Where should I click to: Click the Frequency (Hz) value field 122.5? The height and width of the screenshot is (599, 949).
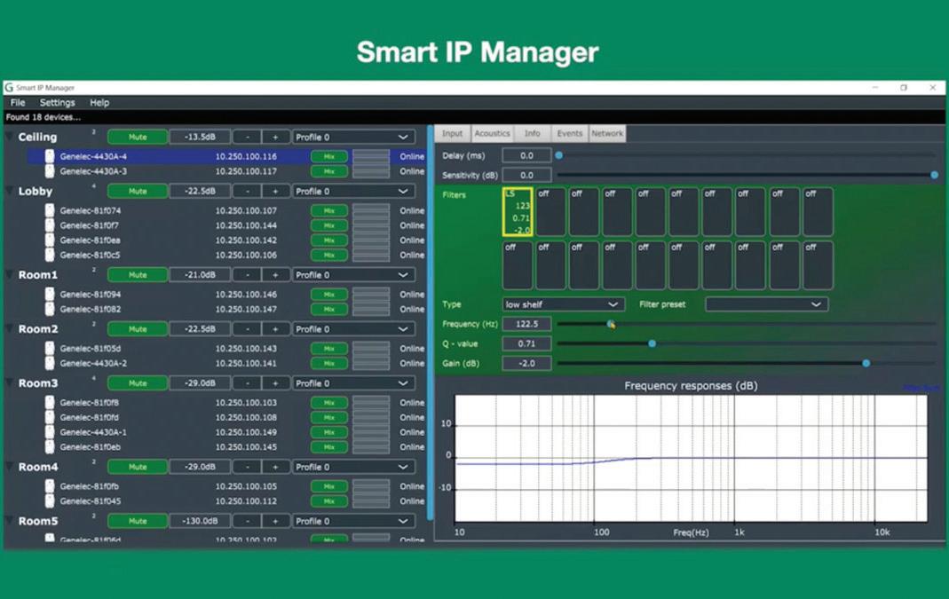click(x=526, y=324)
